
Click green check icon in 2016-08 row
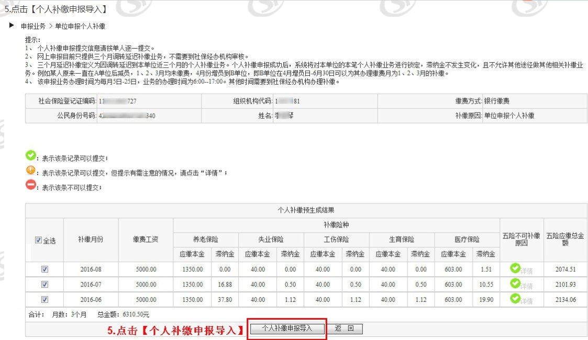(515, 268)
